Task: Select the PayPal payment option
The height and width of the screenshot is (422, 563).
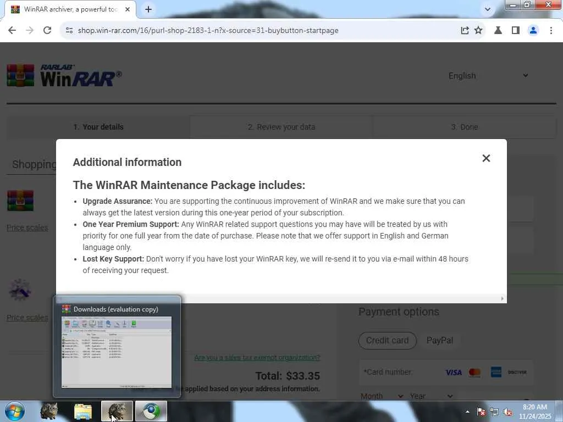Action: pyautogui.click(x=439, y=340)
